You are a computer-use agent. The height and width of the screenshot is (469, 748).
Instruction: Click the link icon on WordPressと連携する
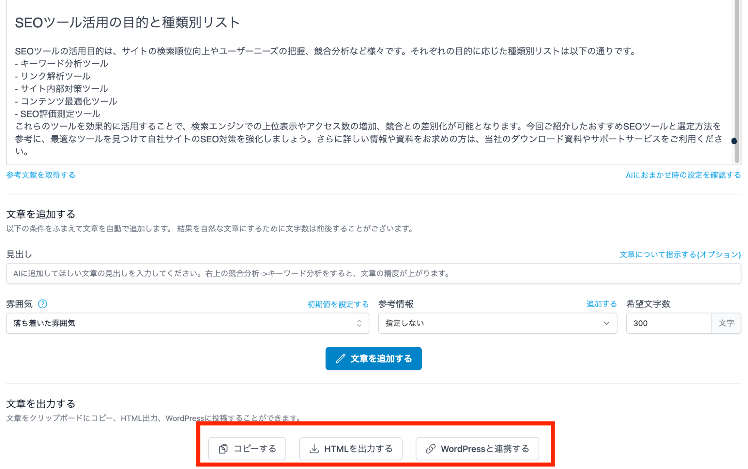point(431,448)
